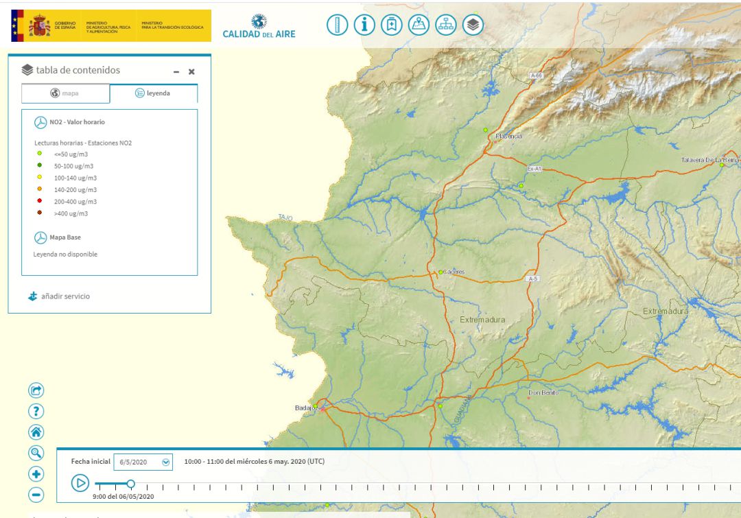Image resolution: width=741 pixels, height=518 pixels.
Task: Click the Ex-A1 road label on map
Action: tap(534, 169)
